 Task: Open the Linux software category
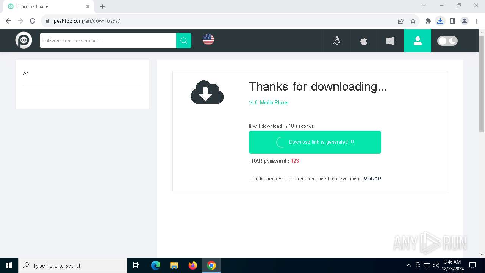coord(337,41)
